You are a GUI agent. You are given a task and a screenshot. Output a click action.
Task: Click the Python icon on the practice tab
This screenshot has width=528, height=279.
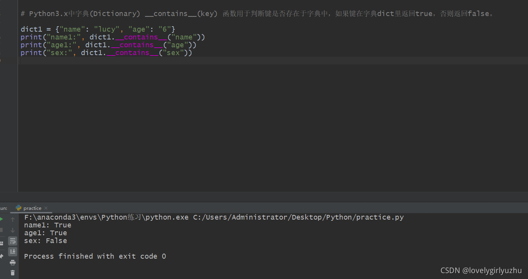(18, 208)
